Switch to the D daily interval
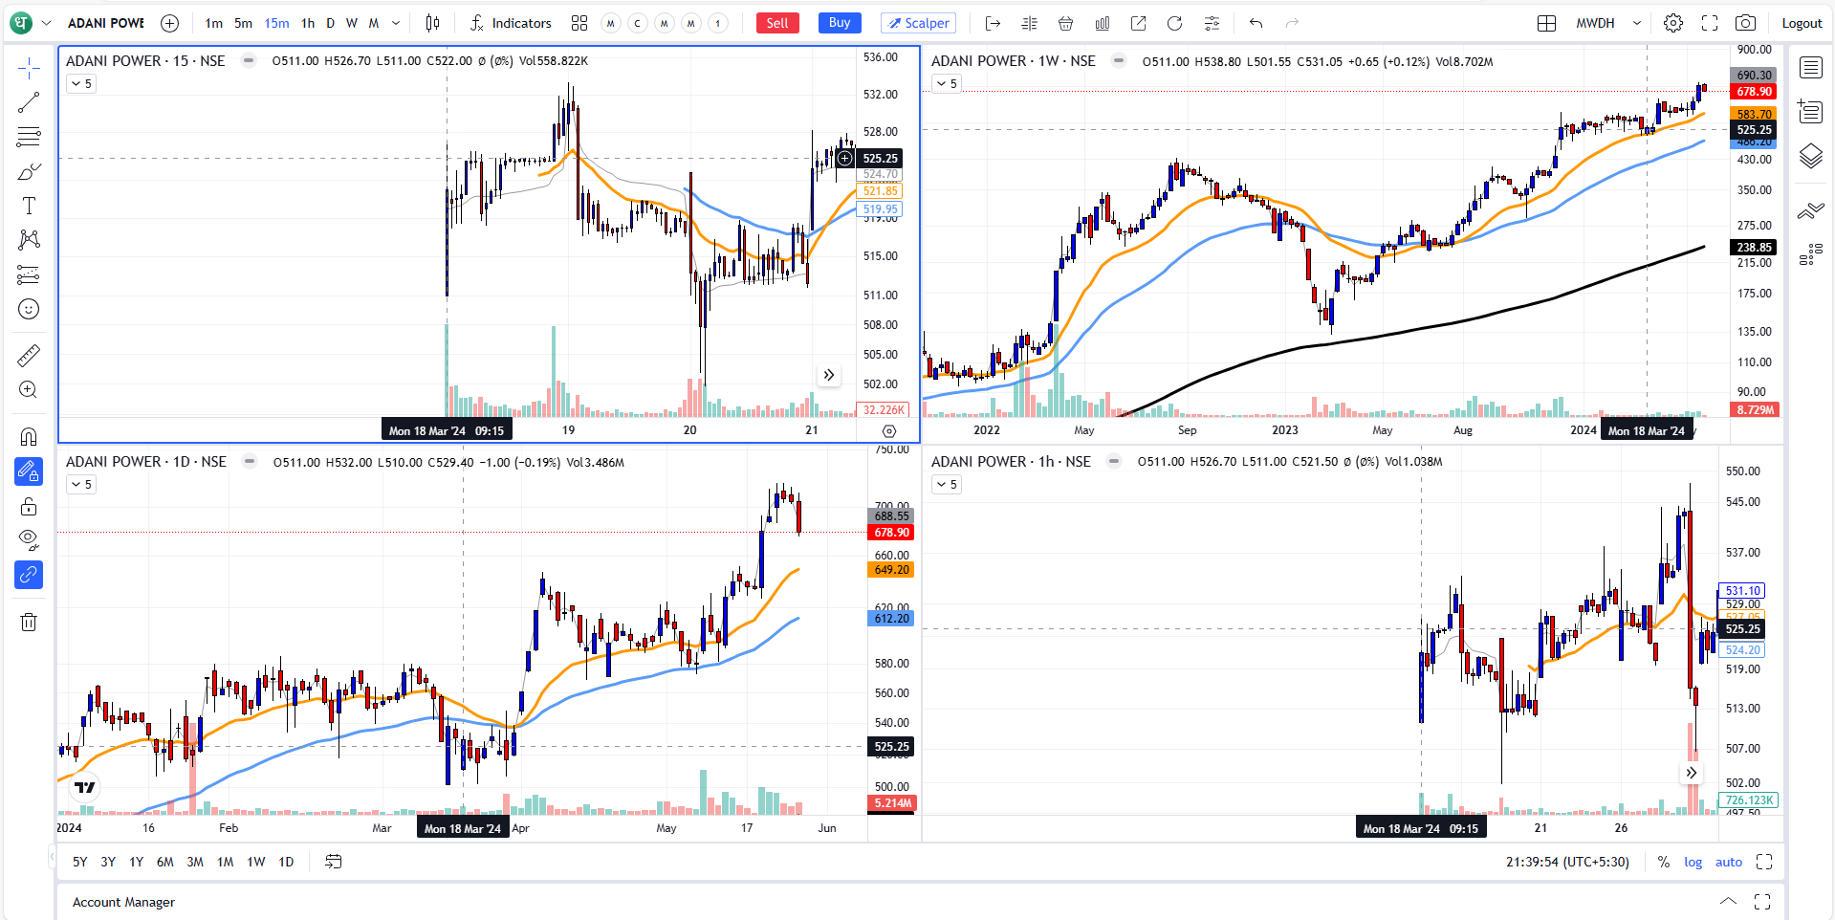Screen dimensions: 1835x920 331,23
